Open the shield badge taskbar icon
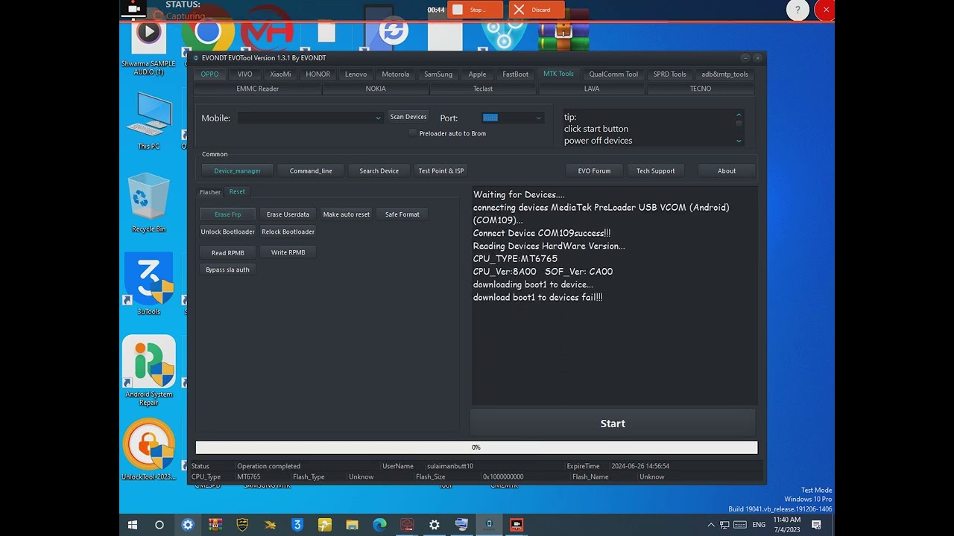Screen dimensions: 954x536 pyautogui.click(x=242, y=525)
